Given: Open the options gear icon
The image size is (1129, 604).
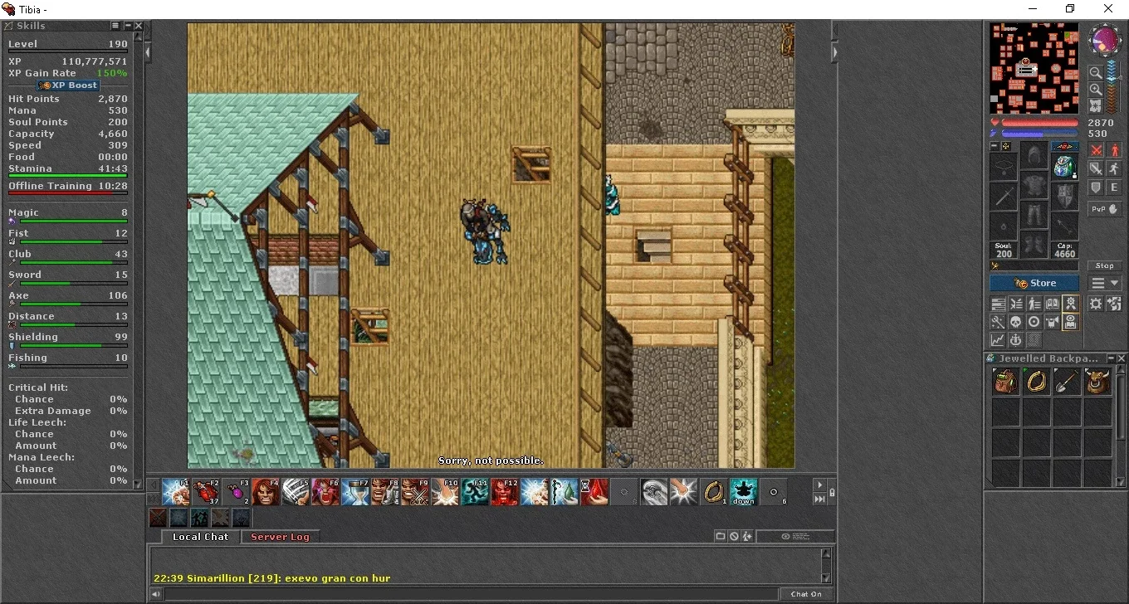Looking at the screenshot, I should tap(1096, 304).
